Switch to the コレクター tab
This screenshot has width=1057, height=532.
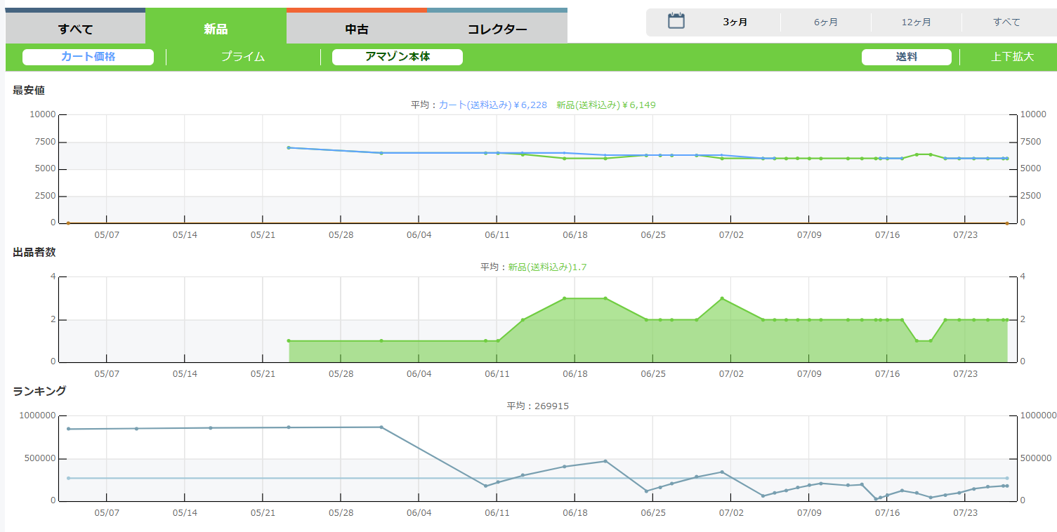pos(497,29)
